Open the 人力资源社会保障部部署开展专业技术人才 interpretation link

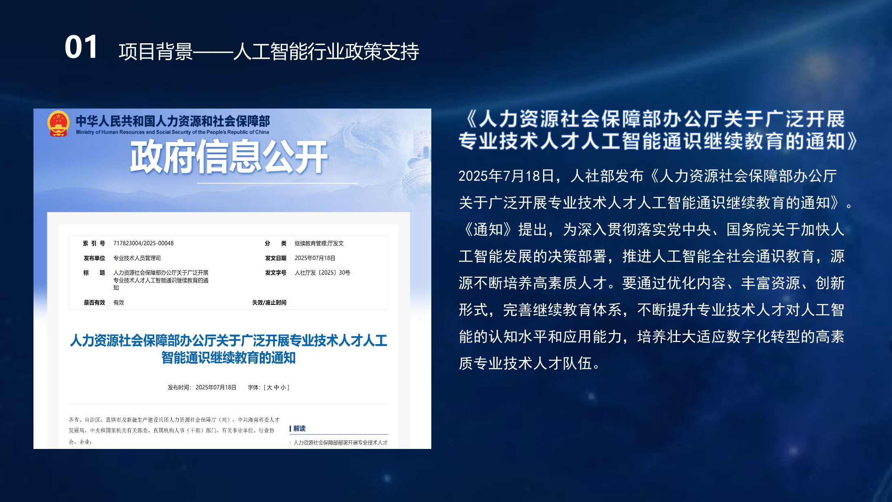(x=340, y=442)
